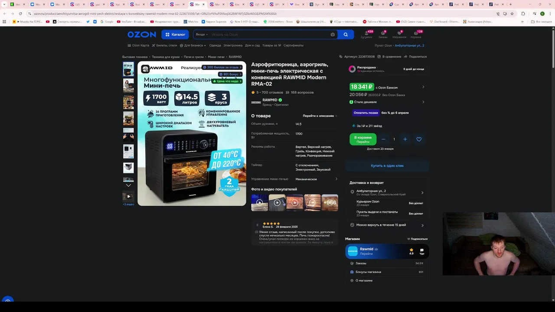The height and width of the screenshot is (312, 555).
Task: Click the В корзине Перейти button
Action: pos(363,139)
